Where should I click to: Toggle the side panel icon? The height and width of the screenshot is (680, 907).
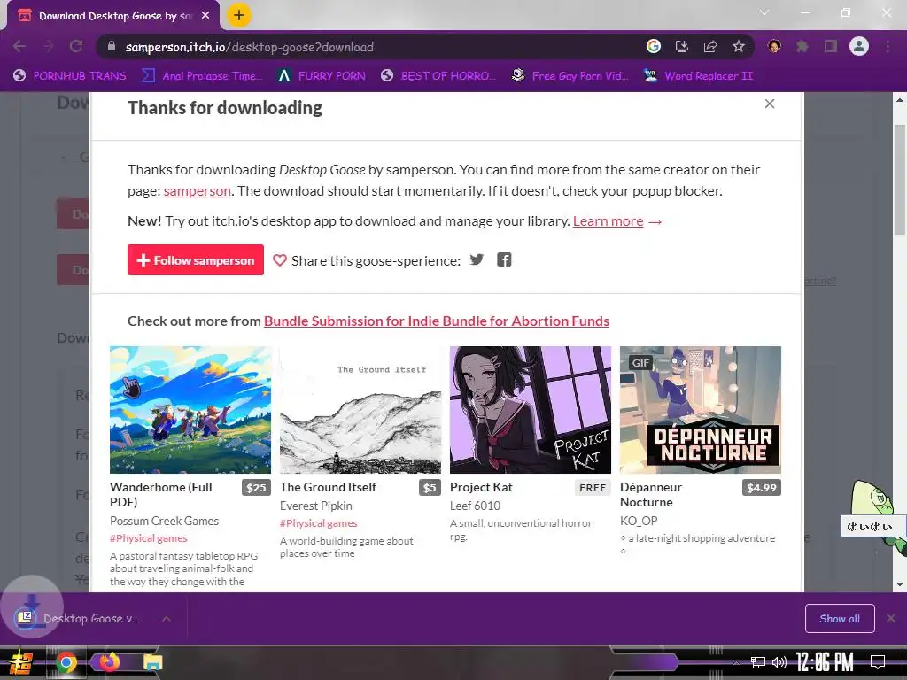(x=831, y=46)
